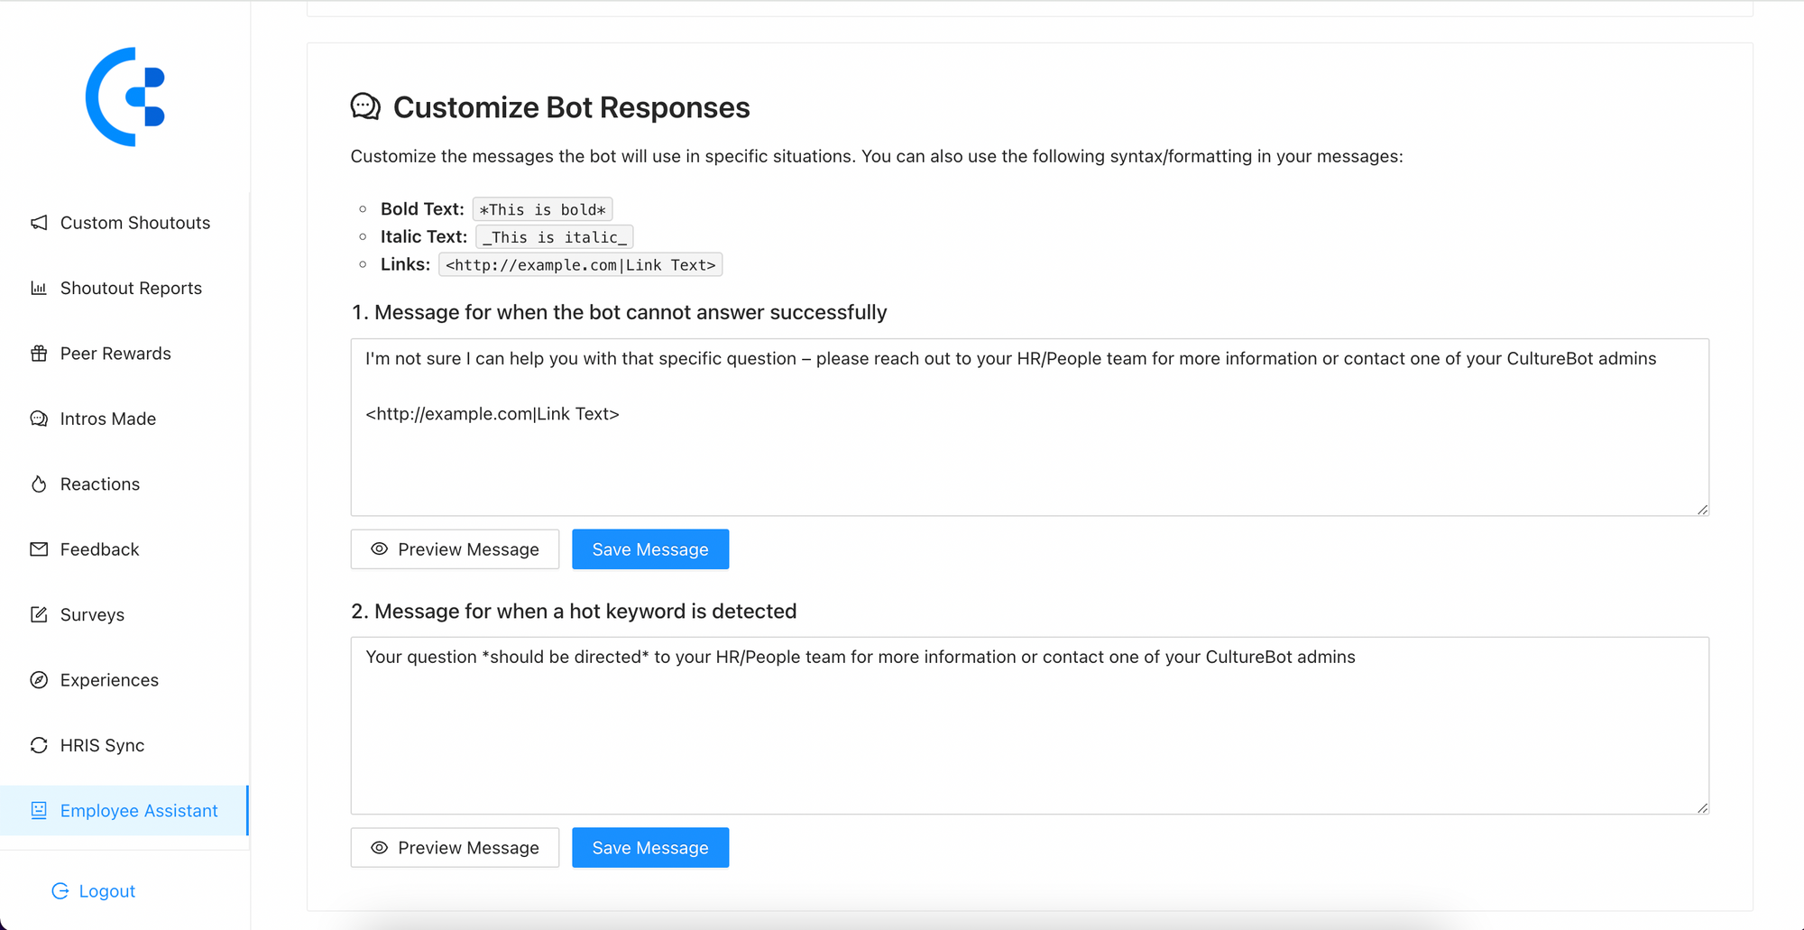The height and width of the screenshot is (930, 1804).
Task: Click the Employee Assistant badge icon
Action: (x=38, y=810)
